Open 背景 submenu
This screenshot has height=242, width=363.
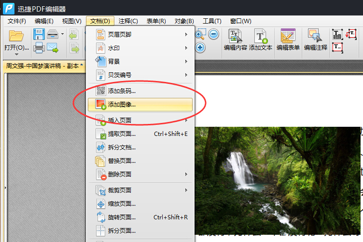tap(140, 62)
